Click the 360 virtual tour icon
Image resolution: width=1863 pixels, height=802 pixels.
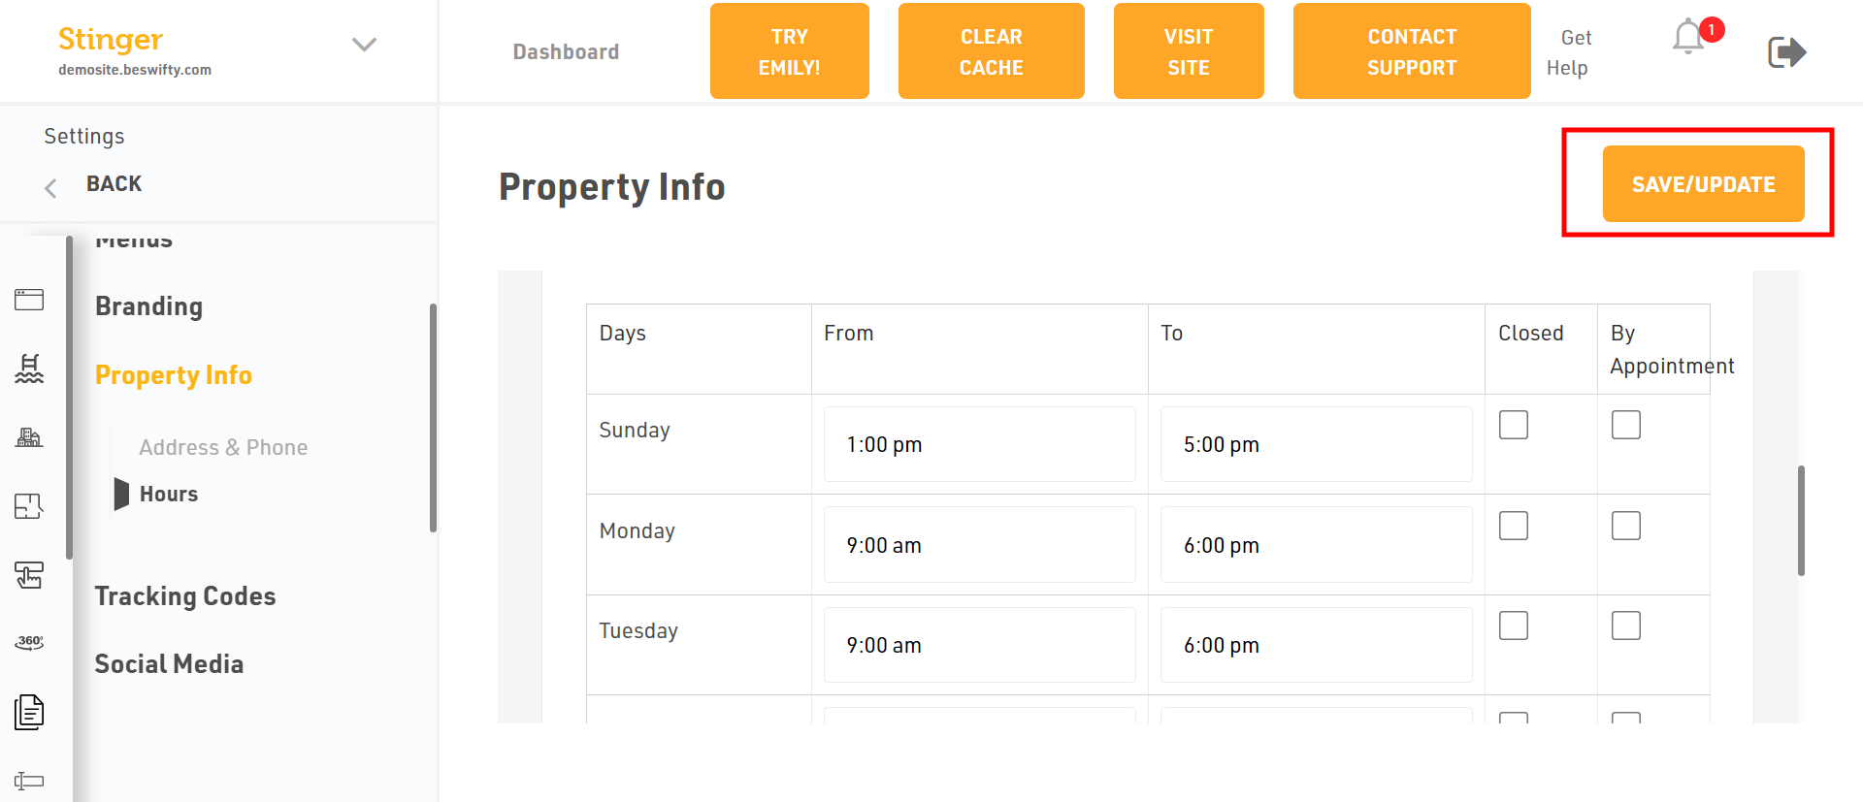(29, 642)
